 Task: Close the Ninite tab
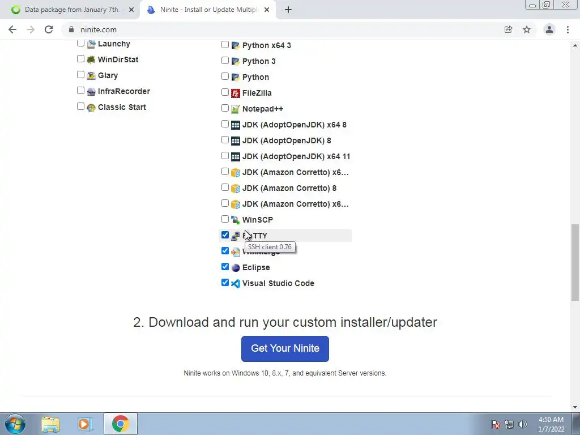pyautogui.click(x=267, y=10)
